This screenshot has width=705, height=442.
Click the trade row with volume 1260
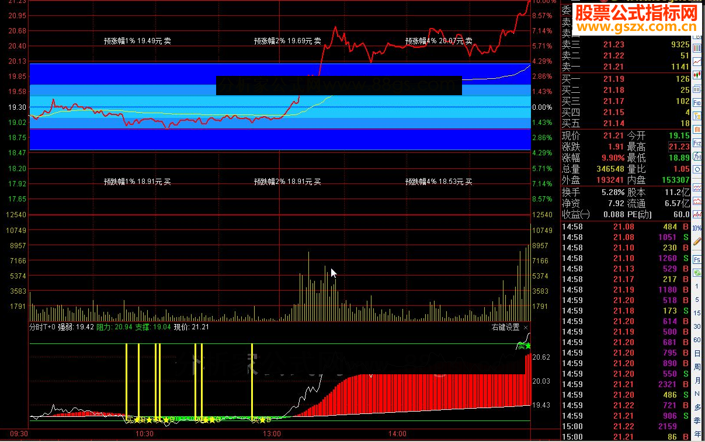[626, 258]
